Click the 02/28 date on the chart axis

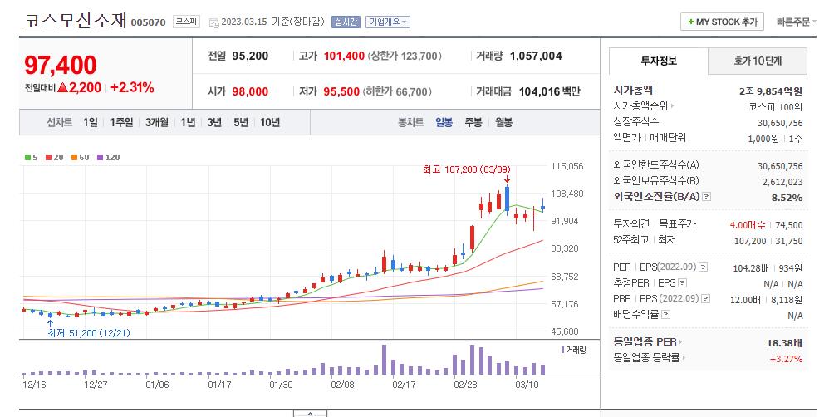[465, 384]
